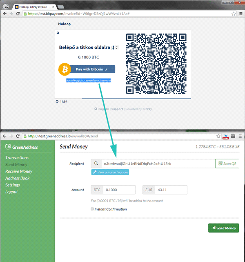The height and width of the screenshot is (262, 245).
Task: Open the Address Book in the sidebar
Action: coord(18,178)
